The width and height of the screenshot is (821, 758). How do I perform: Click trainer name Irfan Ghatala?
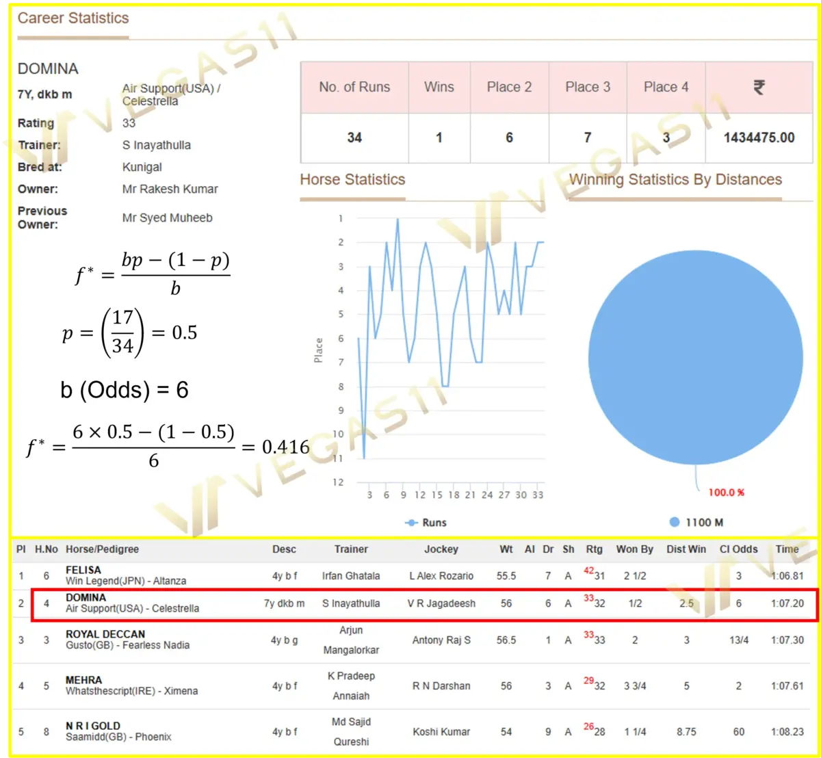pos(351,576)
